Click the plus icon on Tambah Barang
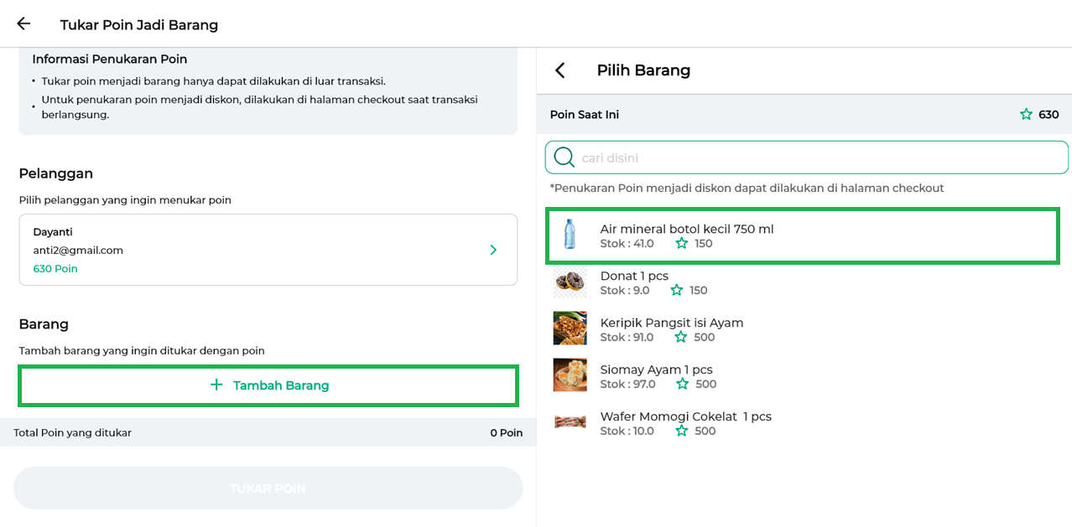The width and height of the screenshot is (1072, 527). 216,385
